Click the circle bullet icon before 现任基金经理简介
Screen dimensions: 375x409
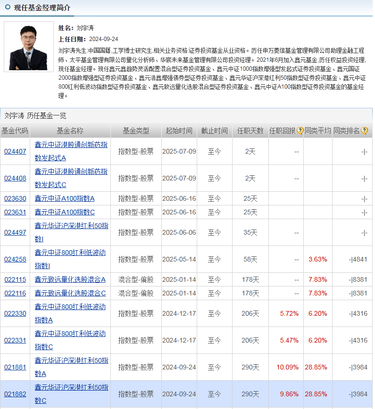[x=8, y=7]
